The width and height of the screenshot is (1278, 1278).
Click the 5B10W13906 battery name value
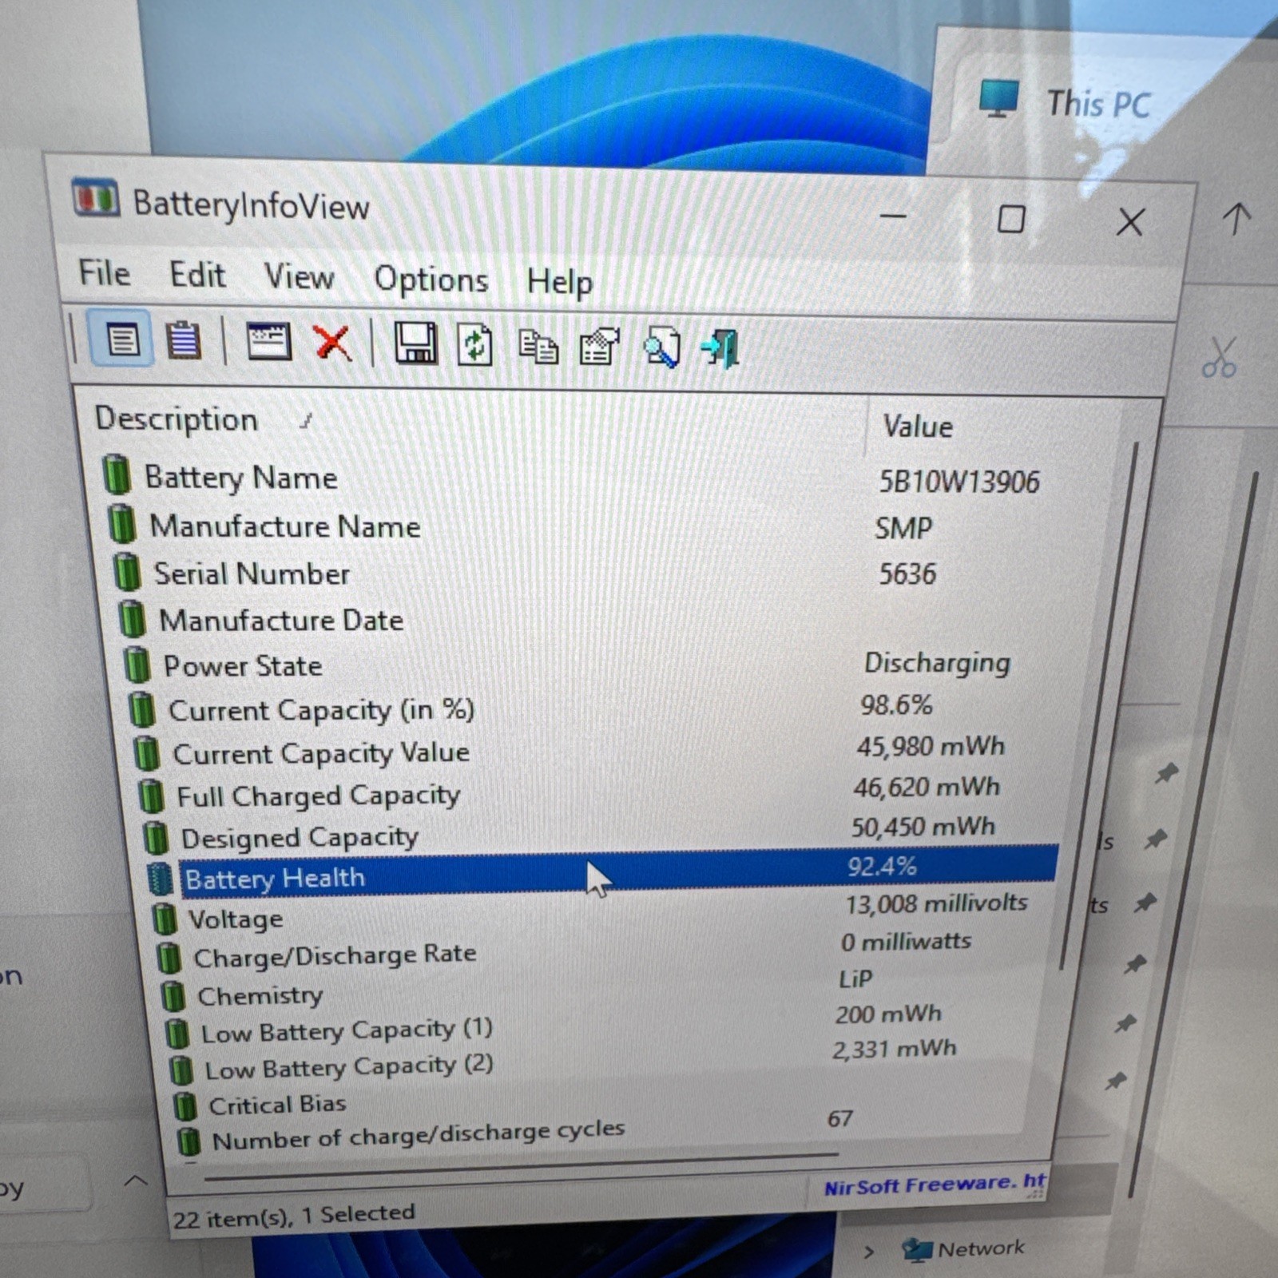pyautogui.click(x=958, y=482)
